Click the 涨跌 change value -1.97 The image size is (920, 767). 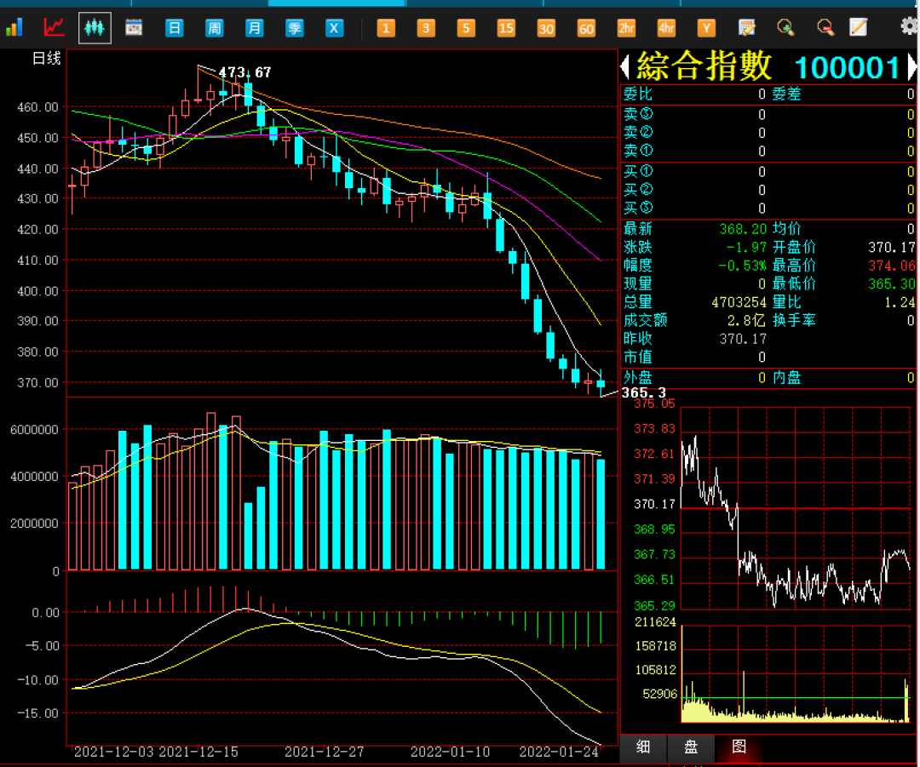[x=746, y=247]
